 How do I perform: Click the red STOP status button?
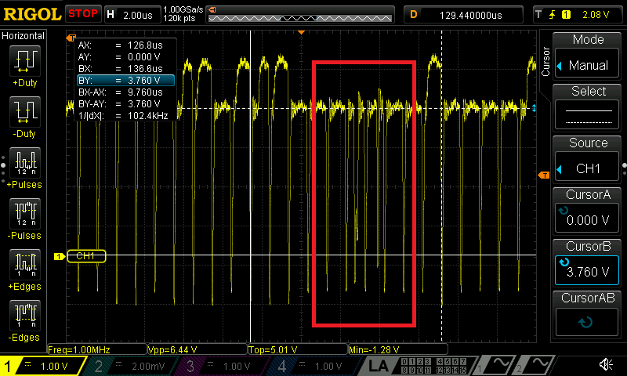tap(83, 13)
